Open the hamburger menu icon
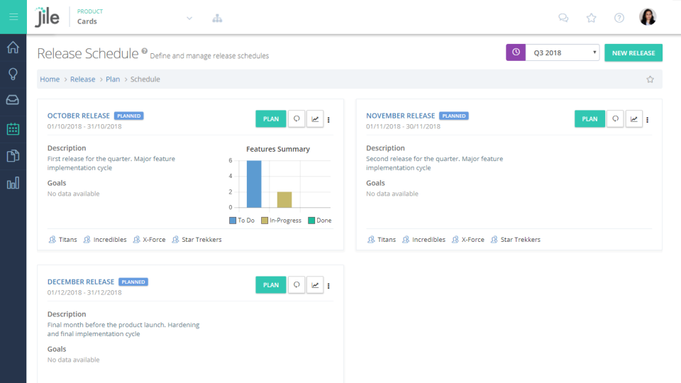681x383 pixels. tap(13, 17)
